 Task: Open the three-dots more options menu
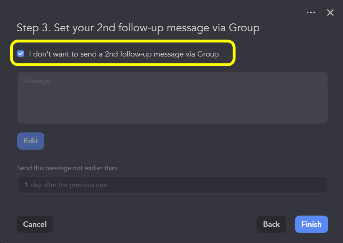coord(311,13)
